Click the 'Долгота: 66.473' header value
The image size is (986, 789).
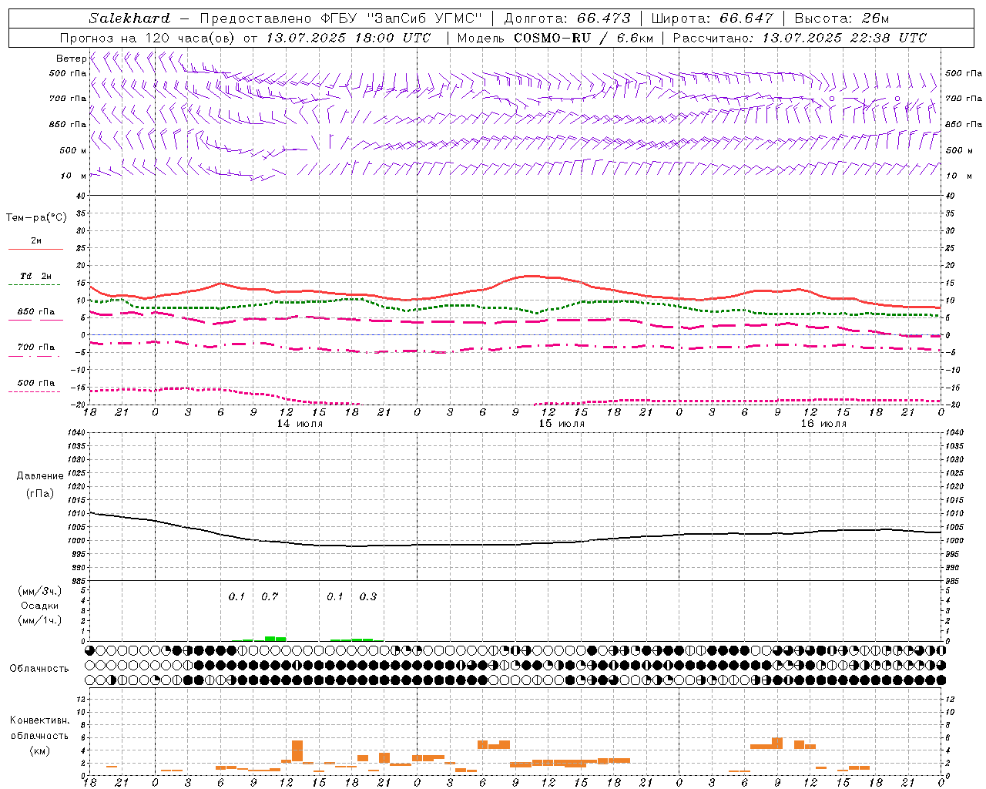[567, 18]
